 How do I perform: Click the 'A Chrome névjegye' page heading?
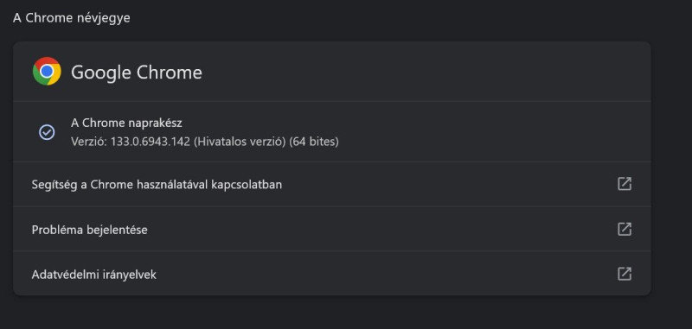pyautogui.click(x=72, y=18)
